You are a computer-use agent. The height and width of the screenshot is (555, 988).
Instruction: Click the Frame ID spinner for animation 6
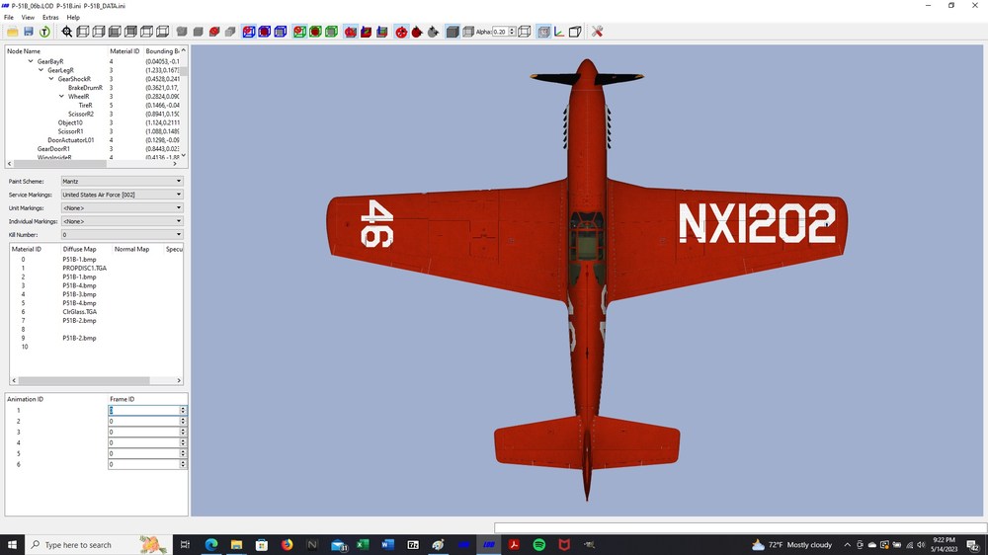click(184, 464)
